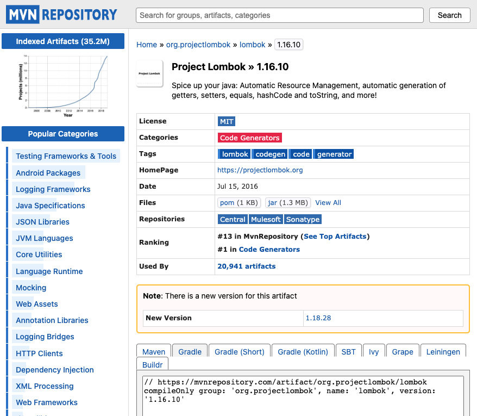View the 20,941 artifacts using lombok
477x416 pixels.
[247, 266]
